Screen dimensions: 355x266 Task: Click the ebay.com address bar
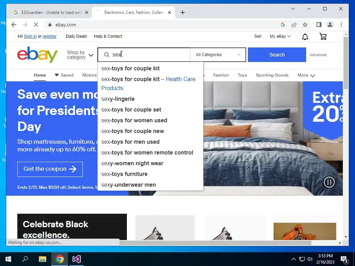click(x=163, y=25)
